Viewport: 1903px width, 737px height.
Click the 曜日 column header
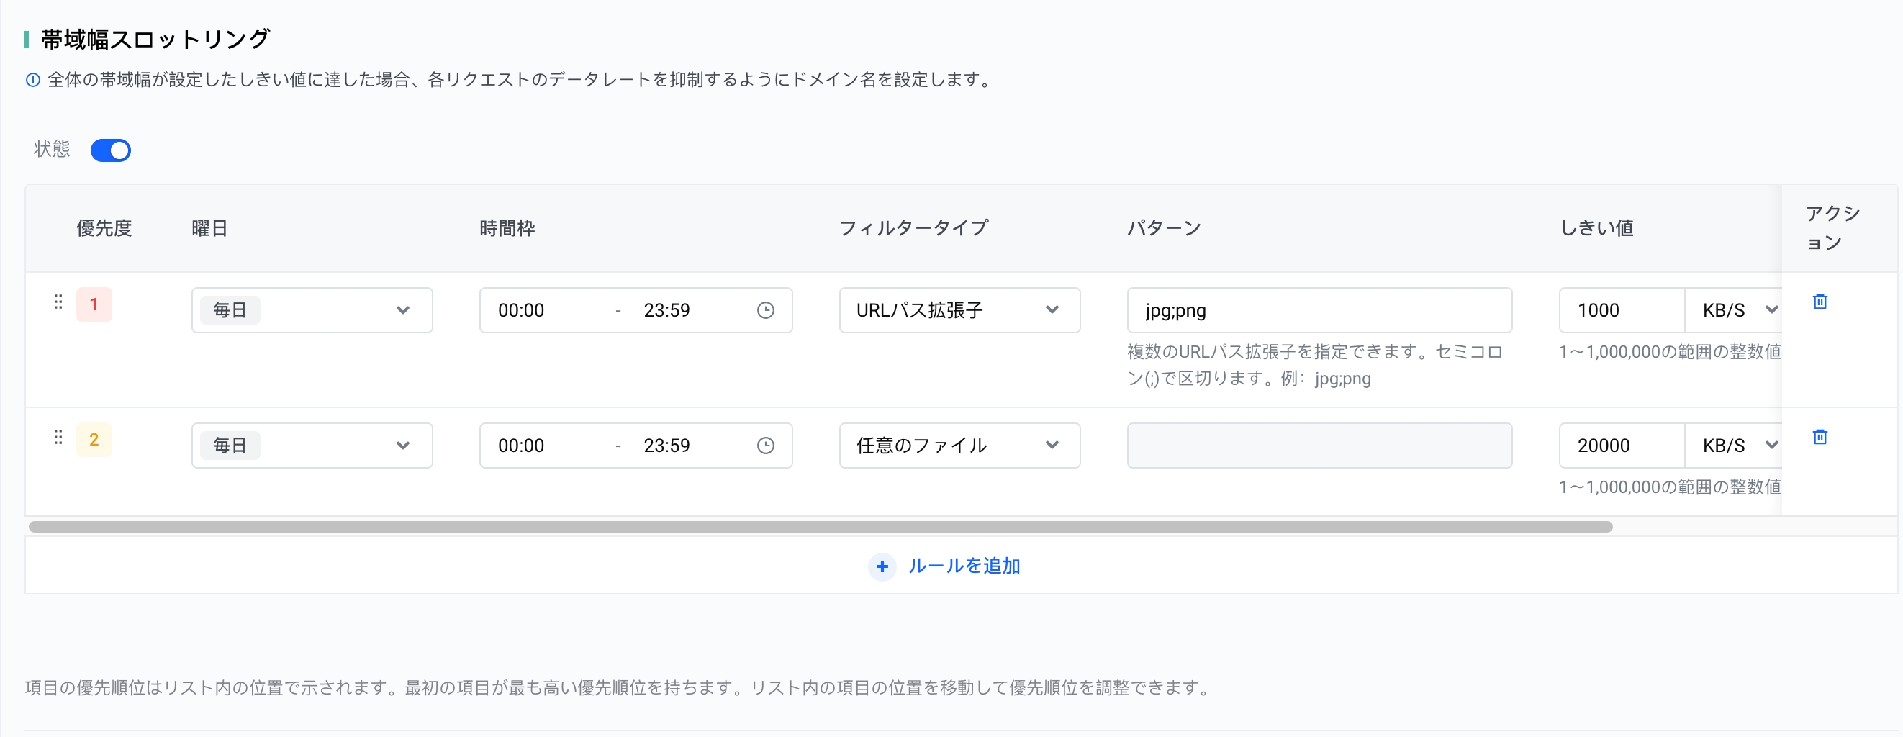(209, 228)
